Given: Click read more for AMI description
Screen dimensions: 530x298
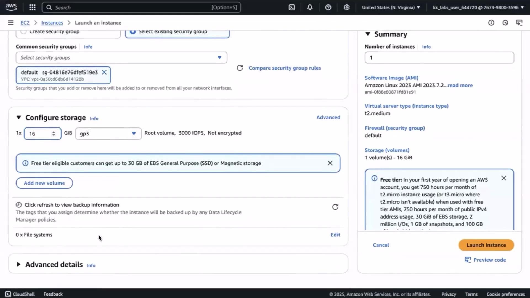Looking at the screenshot, I should tap(460, 85).
